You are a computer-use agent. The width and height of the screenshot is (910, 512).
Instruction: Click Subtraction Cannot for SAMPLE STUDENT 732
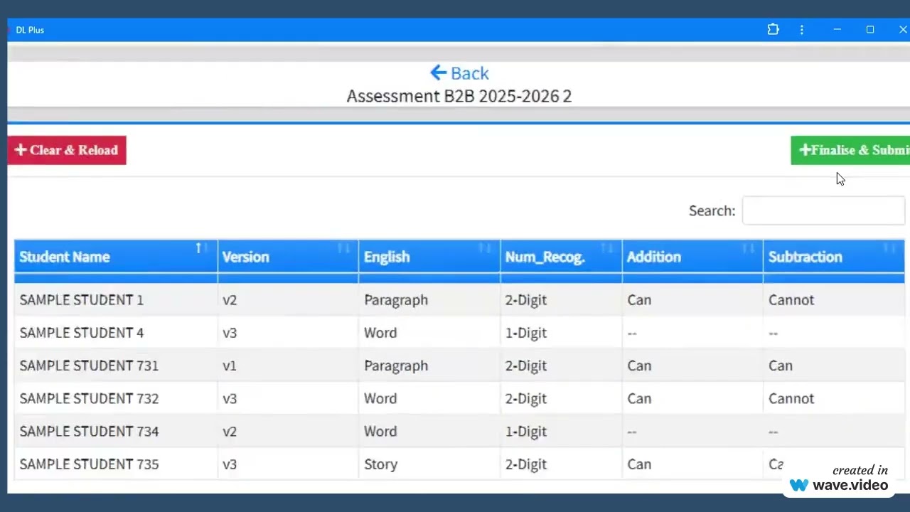coord(791,398)
